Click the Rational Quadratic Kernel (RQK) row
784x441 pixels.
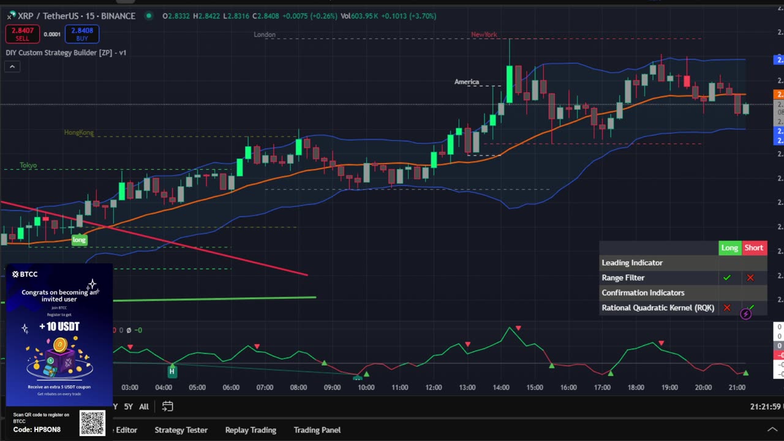(x=683, y=307)
